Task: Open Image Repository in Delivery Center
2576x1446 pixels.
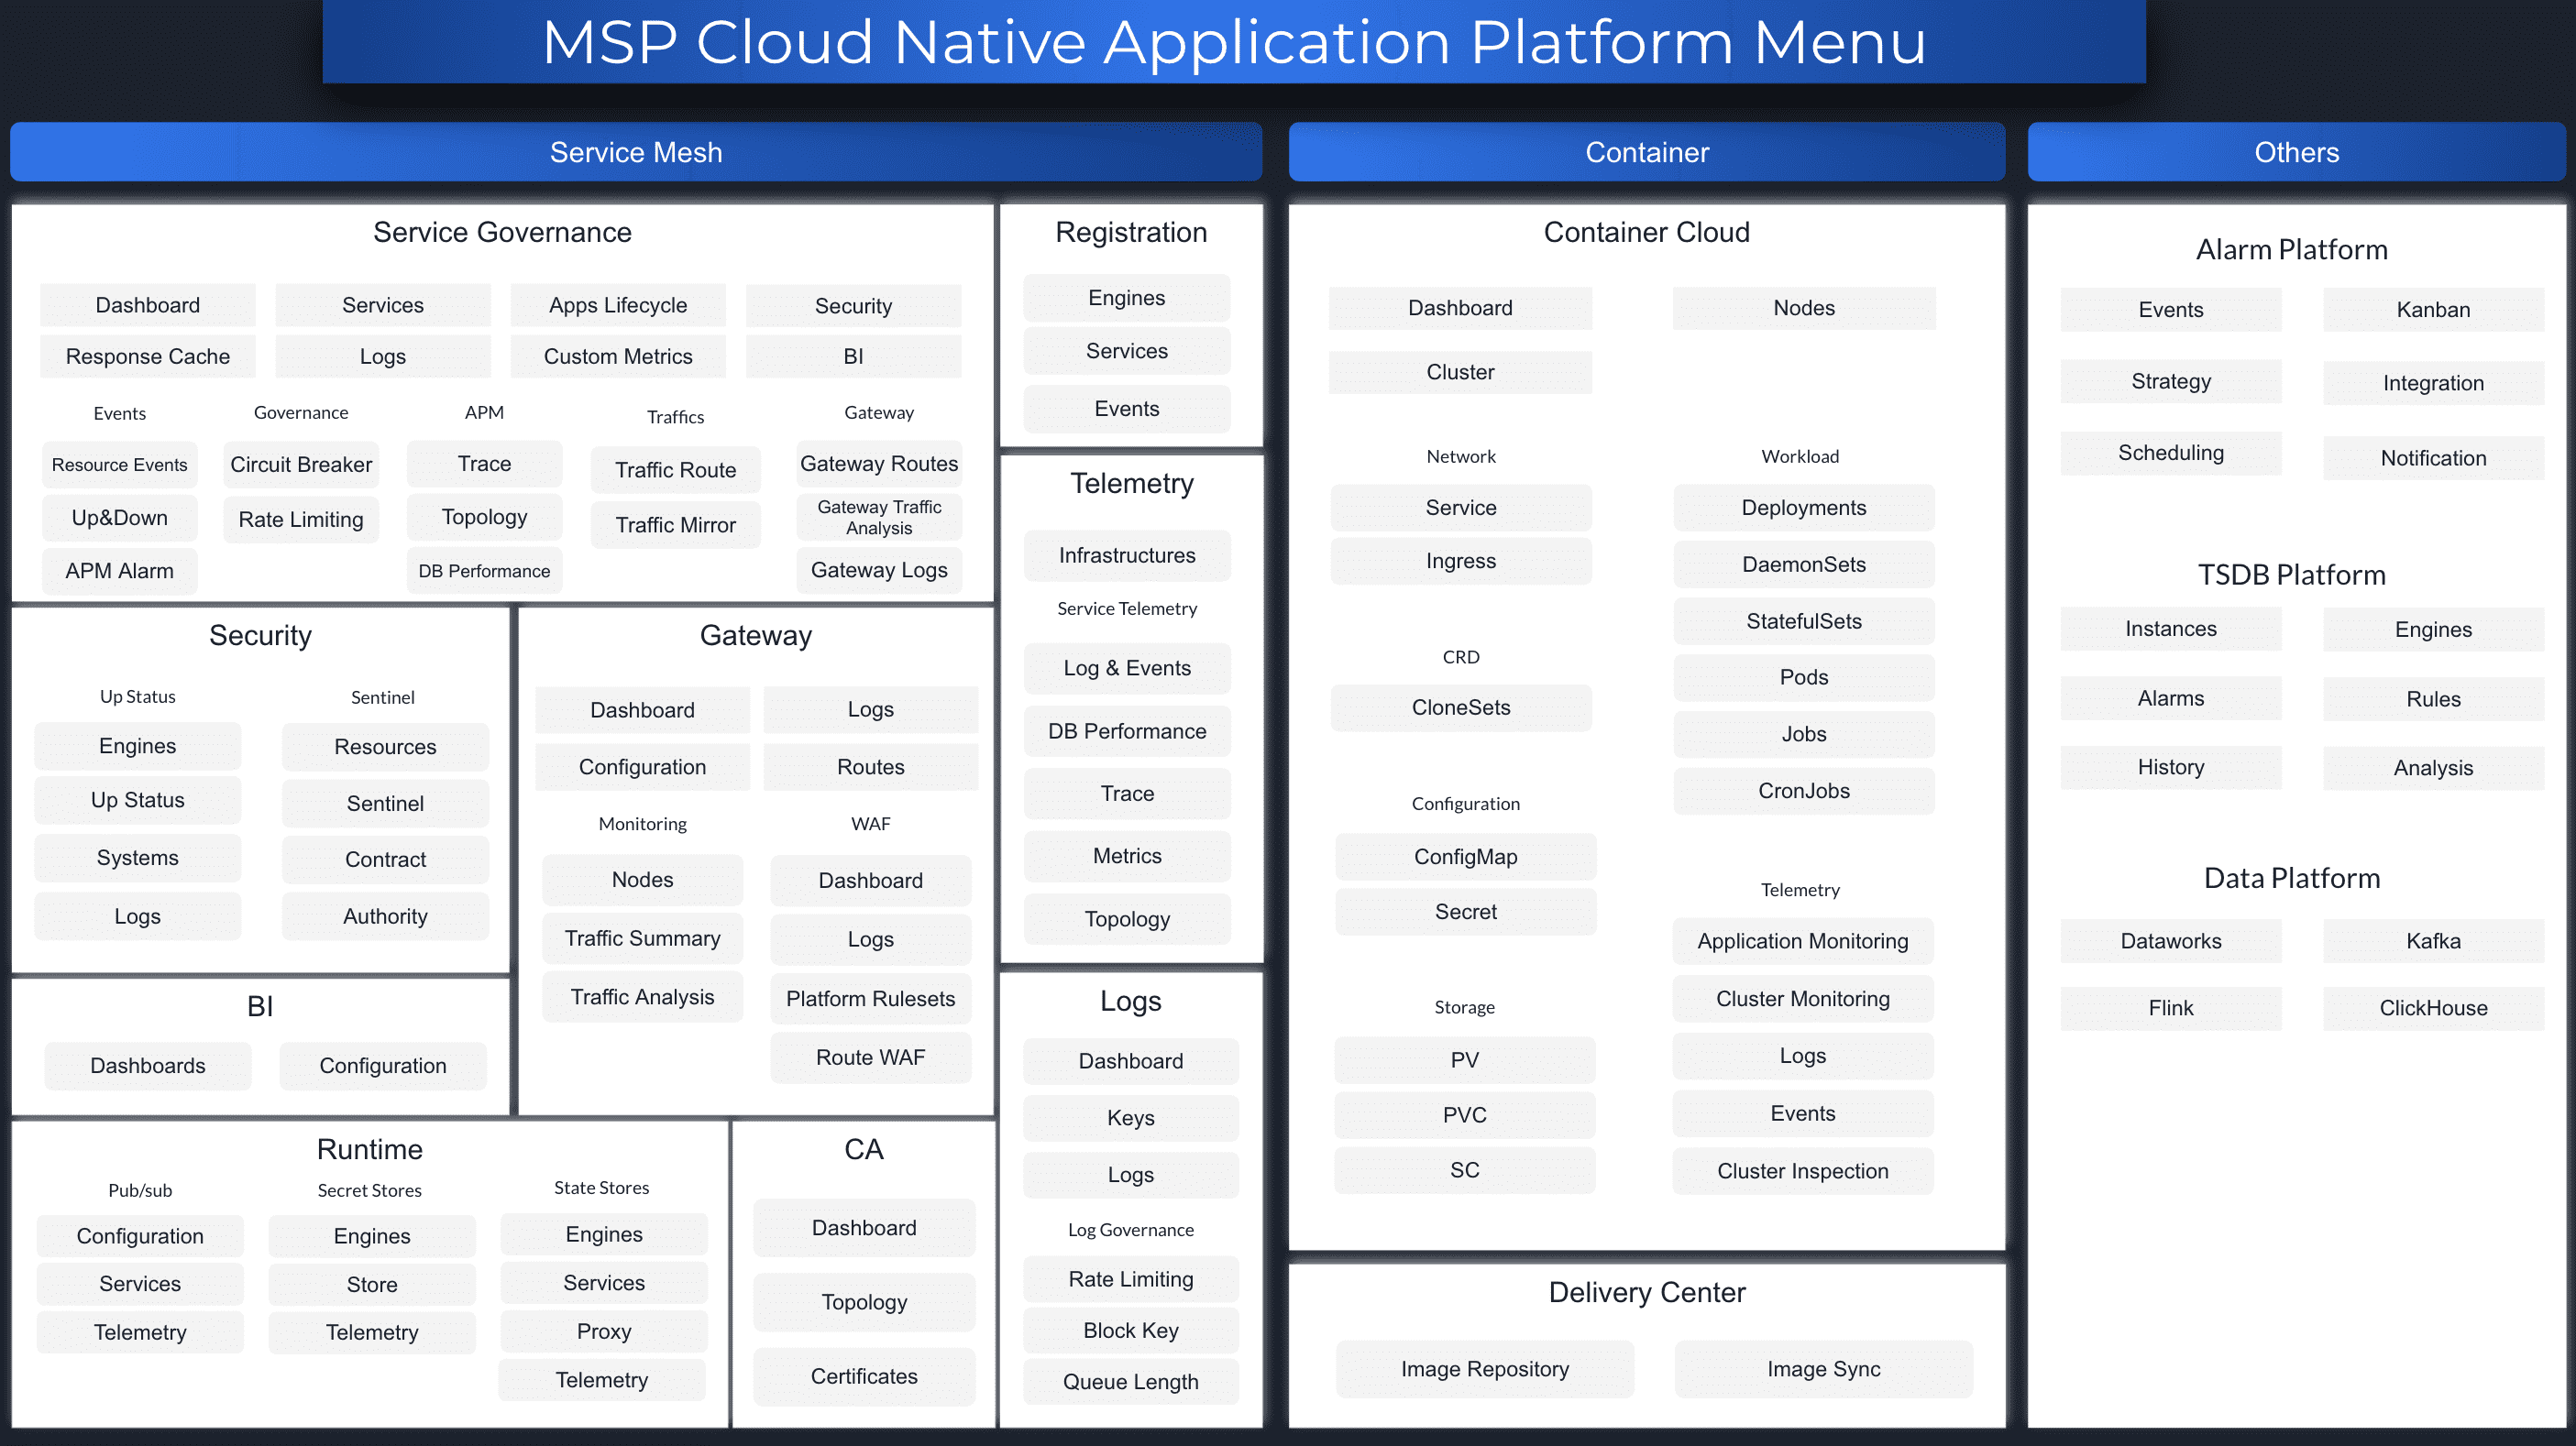Action: click(1485, 1369)
